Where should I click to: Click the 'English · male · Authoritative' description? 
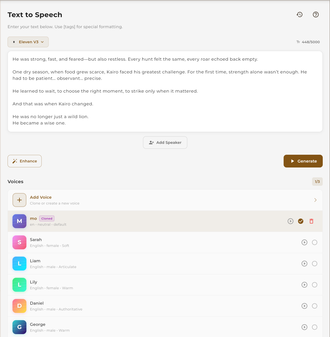click(56, 309)
